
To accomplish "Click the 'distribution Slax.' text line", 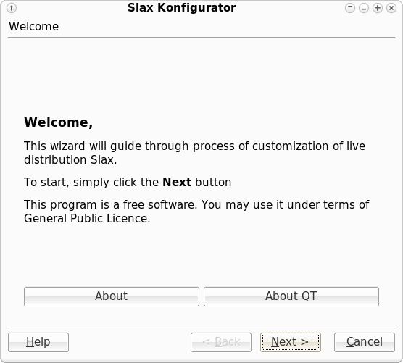I will [70, 160].
